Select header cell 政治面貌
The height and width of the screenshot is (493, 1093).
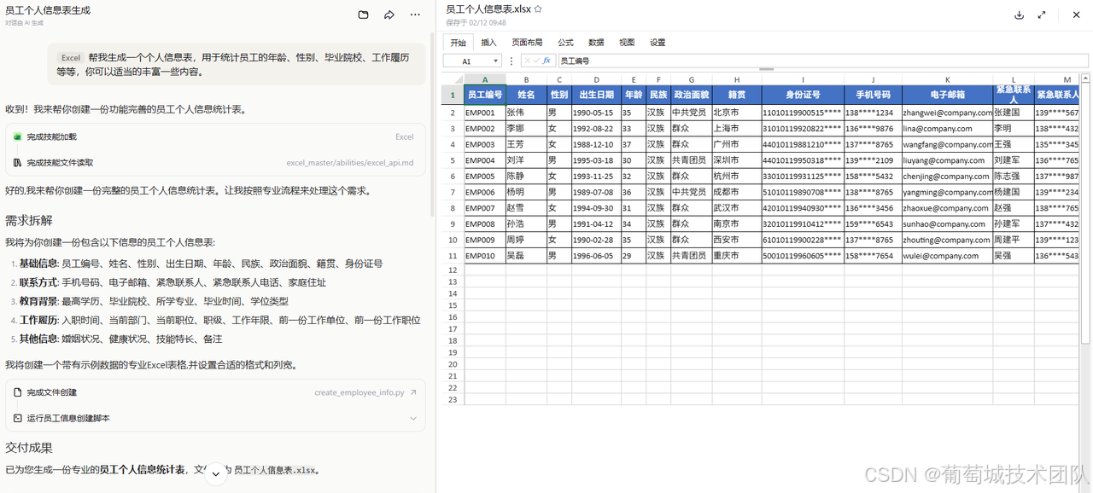(691, 95)
